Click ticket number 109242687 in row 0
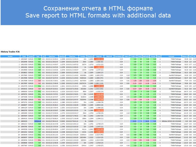The width and height of the screenshot is (196, 147). click(x=24, y=59)
